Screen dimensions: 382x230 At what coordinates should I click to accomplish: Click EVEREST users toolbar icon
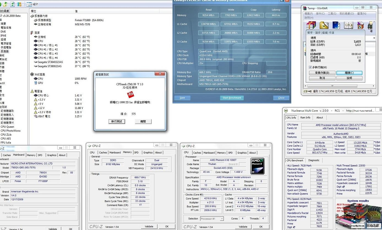coord(19,4)
